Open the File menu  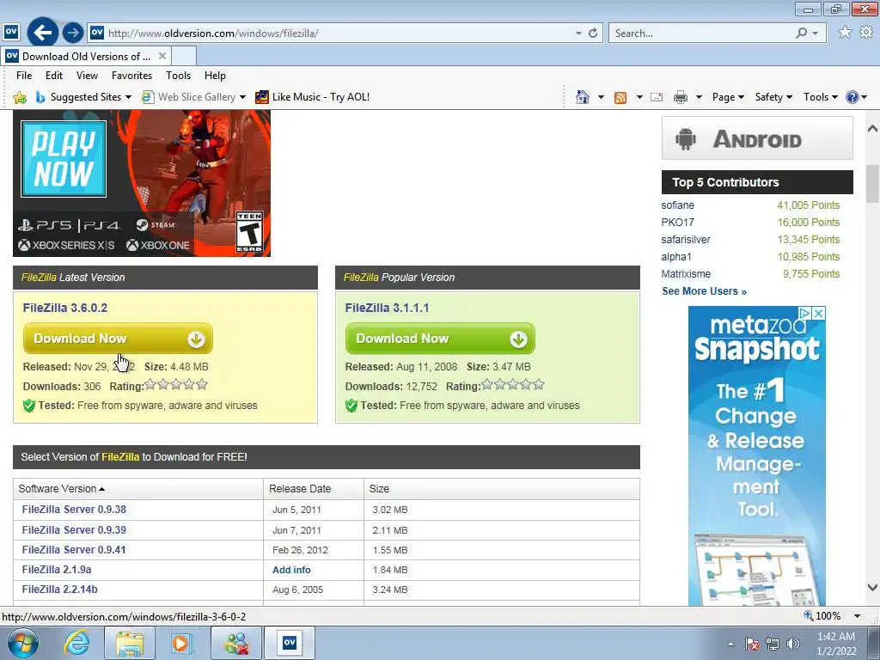coord(24,76)
